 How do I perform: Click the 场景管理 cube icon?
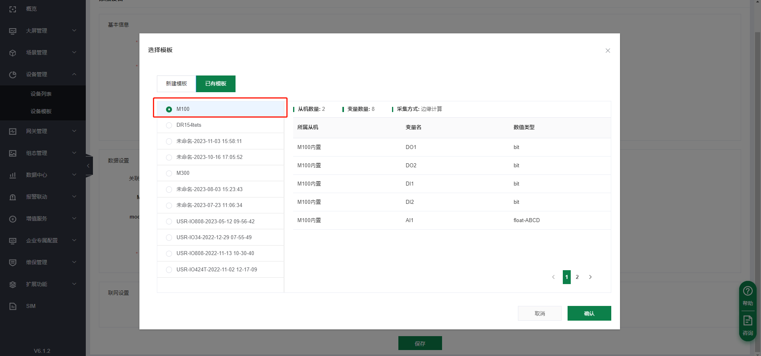click(13, 52)
